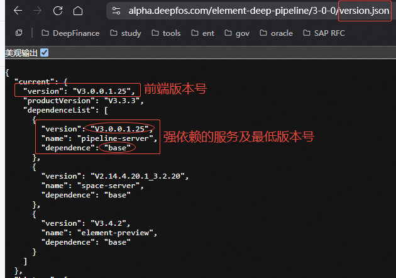Viewport: 396px width, 278px height.
Task: Click the browser forward arrow
Action: [x=37, y=11]
